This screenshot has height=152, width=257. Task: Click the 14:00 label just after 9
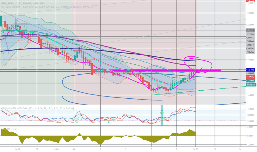click(x=196, y=149)
